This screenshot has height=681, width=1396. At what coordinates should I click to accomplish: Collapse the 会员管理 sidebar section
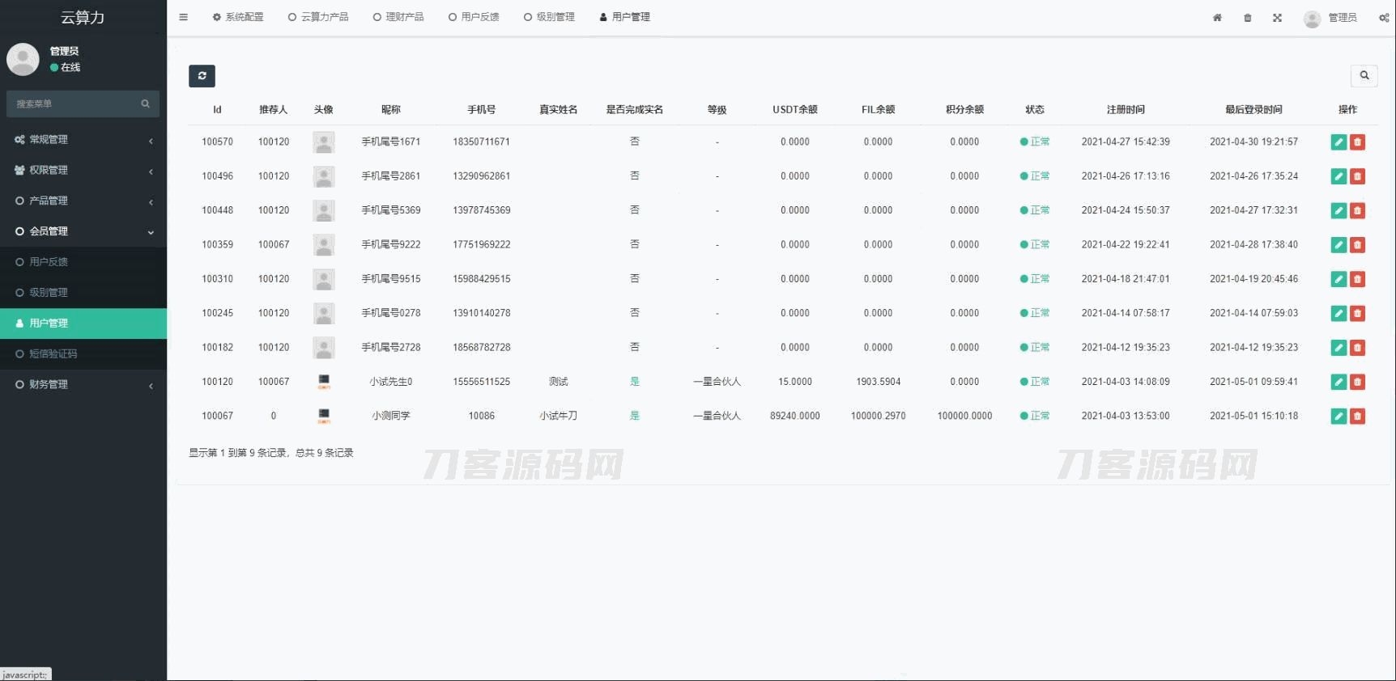(x=83, y=231)
